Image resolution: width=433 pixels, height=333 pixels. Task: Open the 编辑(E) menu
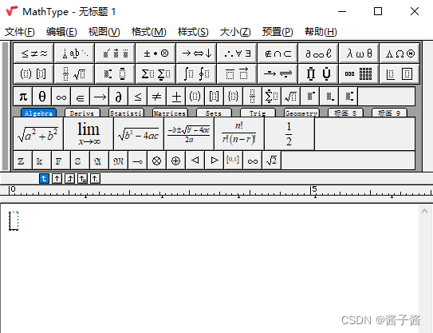[x=61, y=32]
